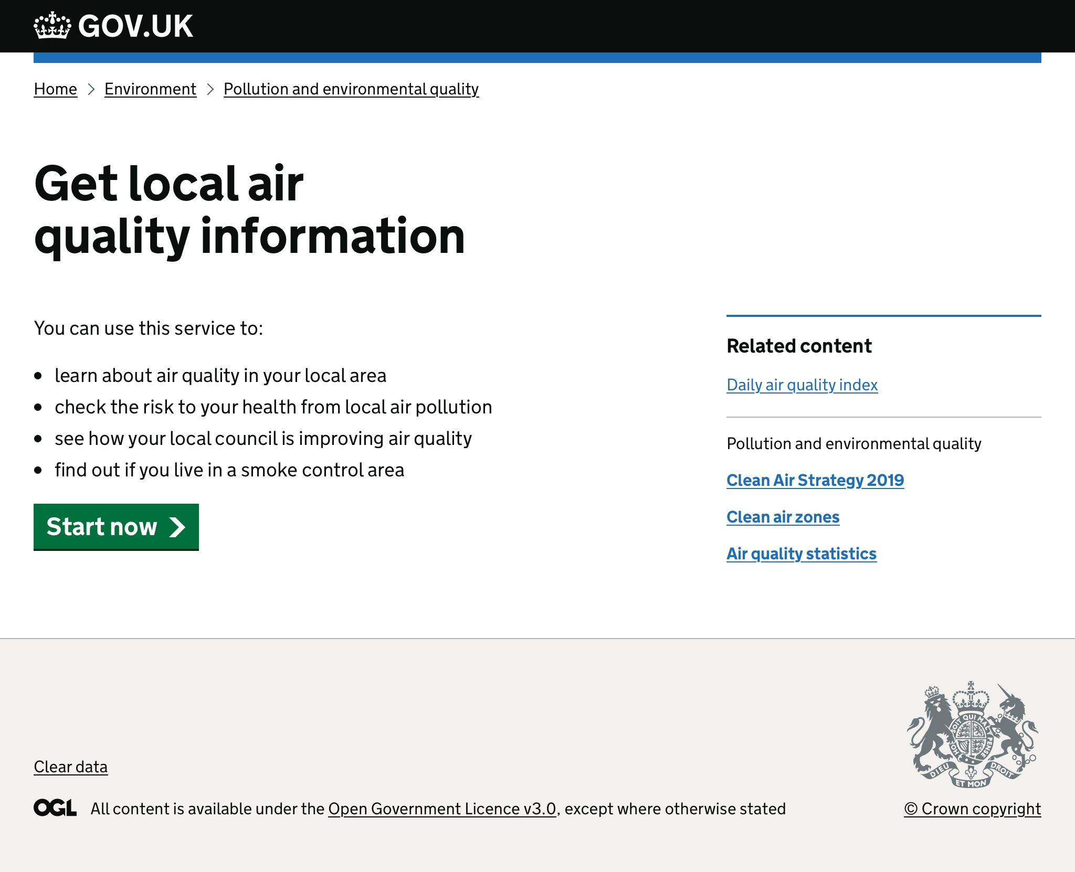Screen dimensions: 1075x872
Task: Go to the Home breadcrumb
Action: 56,89
